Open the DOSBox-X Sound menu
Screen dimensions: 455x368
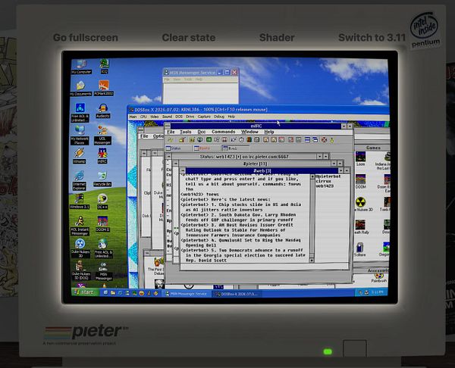point(167,117)
